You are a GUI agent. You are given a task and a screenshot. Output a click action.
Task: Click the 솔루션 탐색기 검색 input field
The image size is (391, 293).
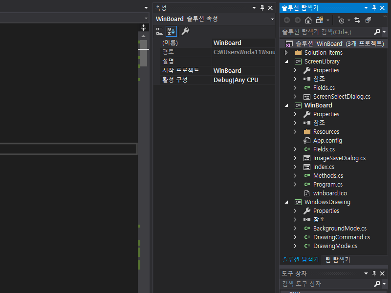(x=327, y=32)
